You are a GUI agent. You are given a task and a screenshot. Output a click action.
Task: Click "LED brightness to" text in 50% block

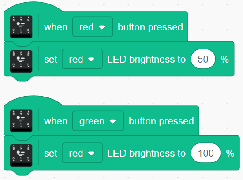coord(146,60)
